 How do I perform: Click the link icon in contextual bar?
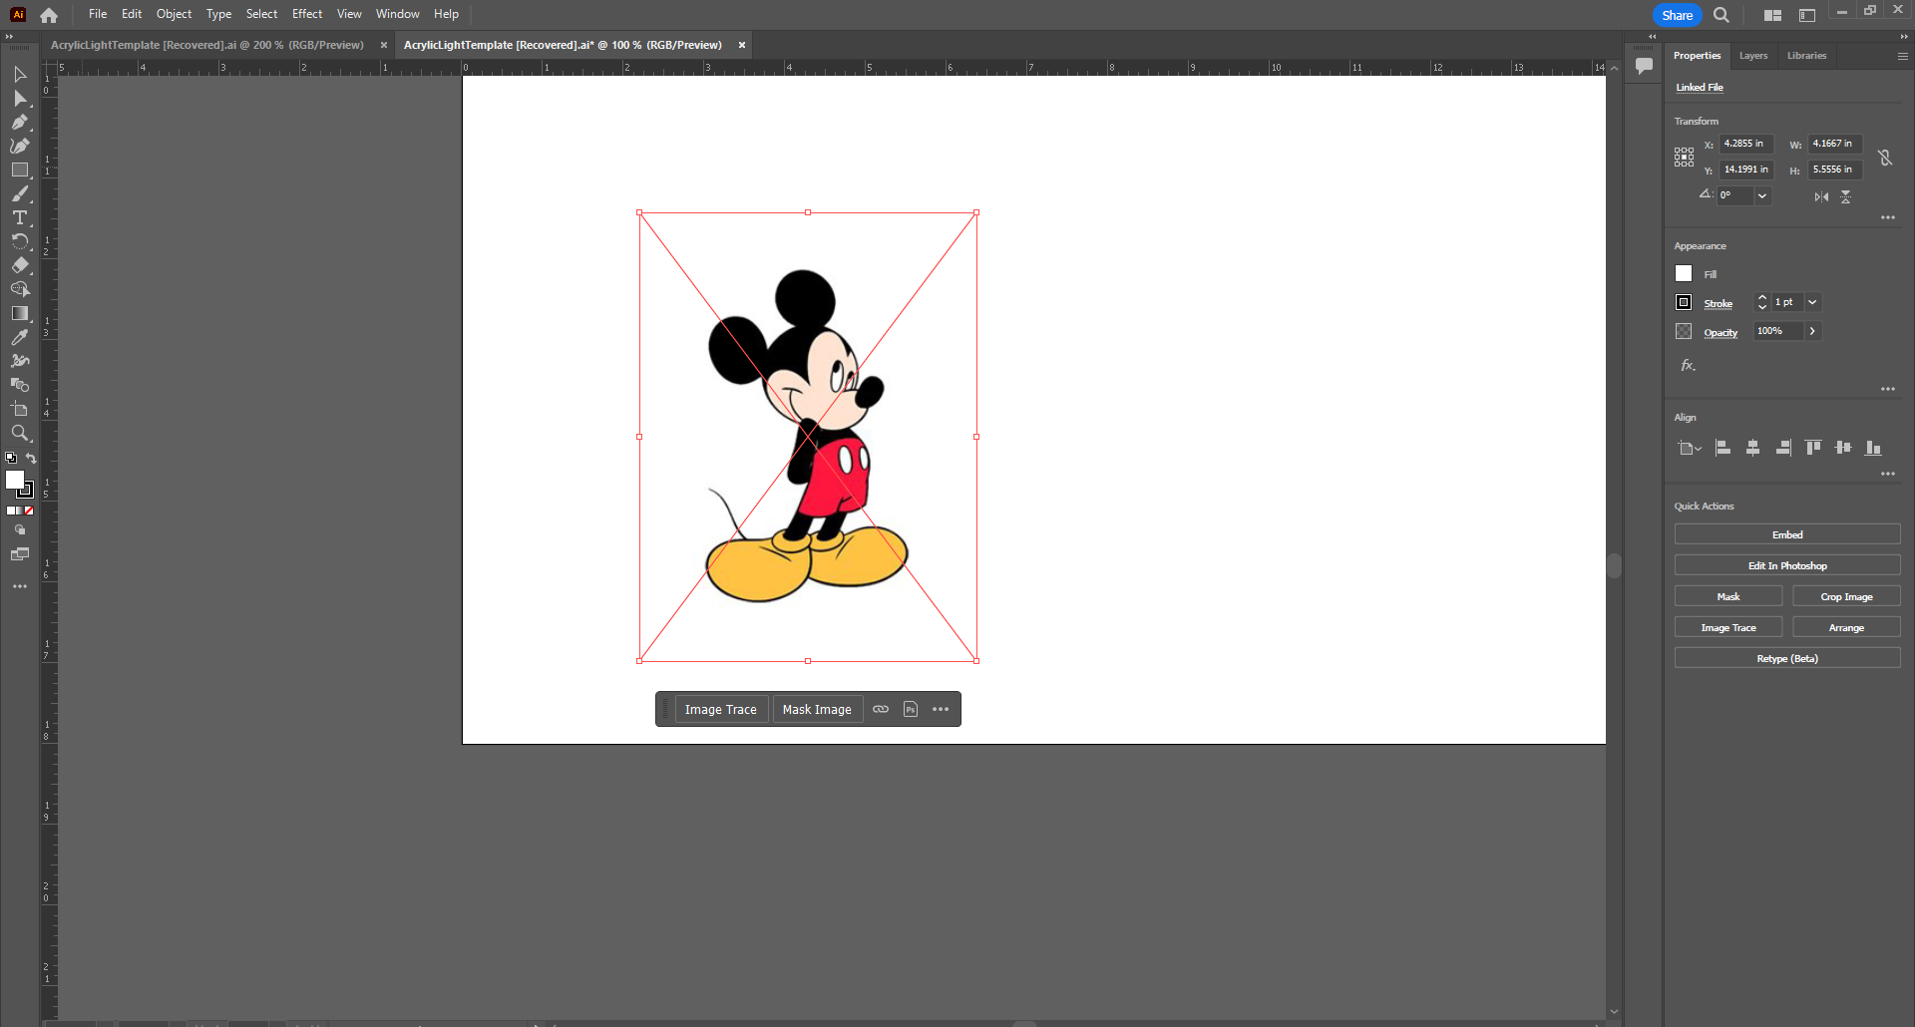pyautogui.click(x=881, y=709)
